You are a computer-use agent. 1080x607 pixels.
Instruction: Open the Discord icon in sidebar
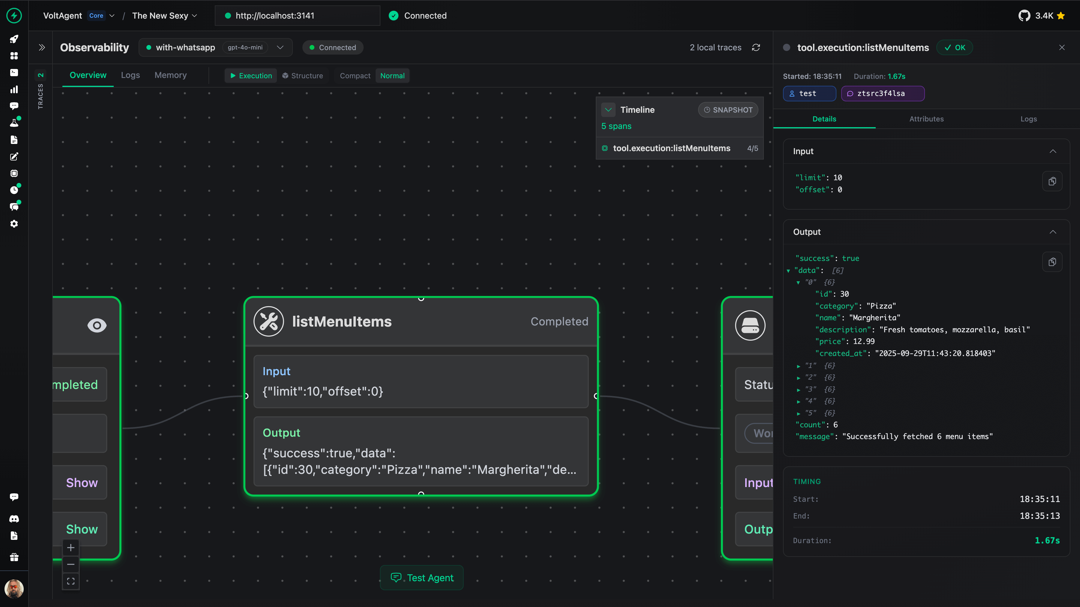(x=14, y=519)
